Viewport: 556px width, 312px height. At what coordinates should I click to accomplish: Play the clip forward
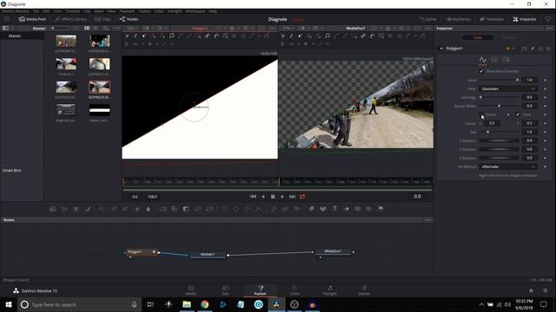pyautogui.click(x=282, y=197)
